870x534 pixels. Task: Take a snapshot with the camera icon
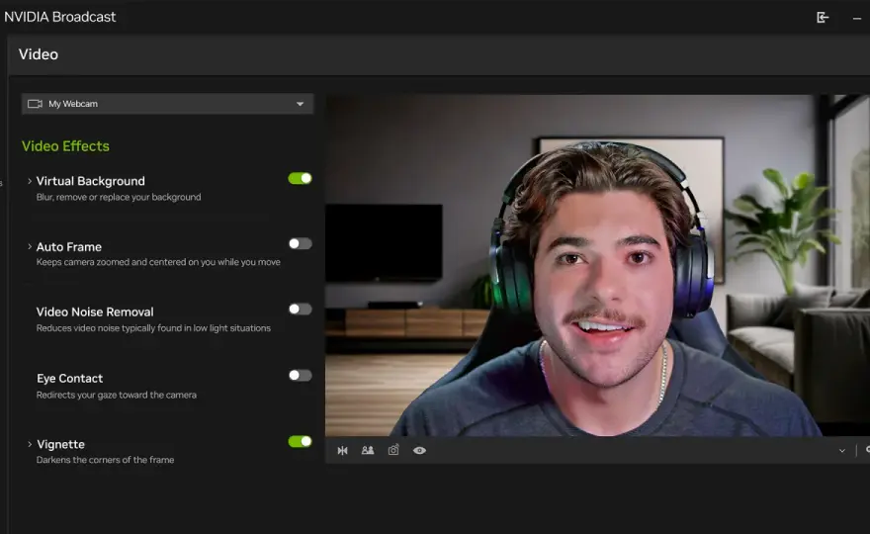(393, 450)
